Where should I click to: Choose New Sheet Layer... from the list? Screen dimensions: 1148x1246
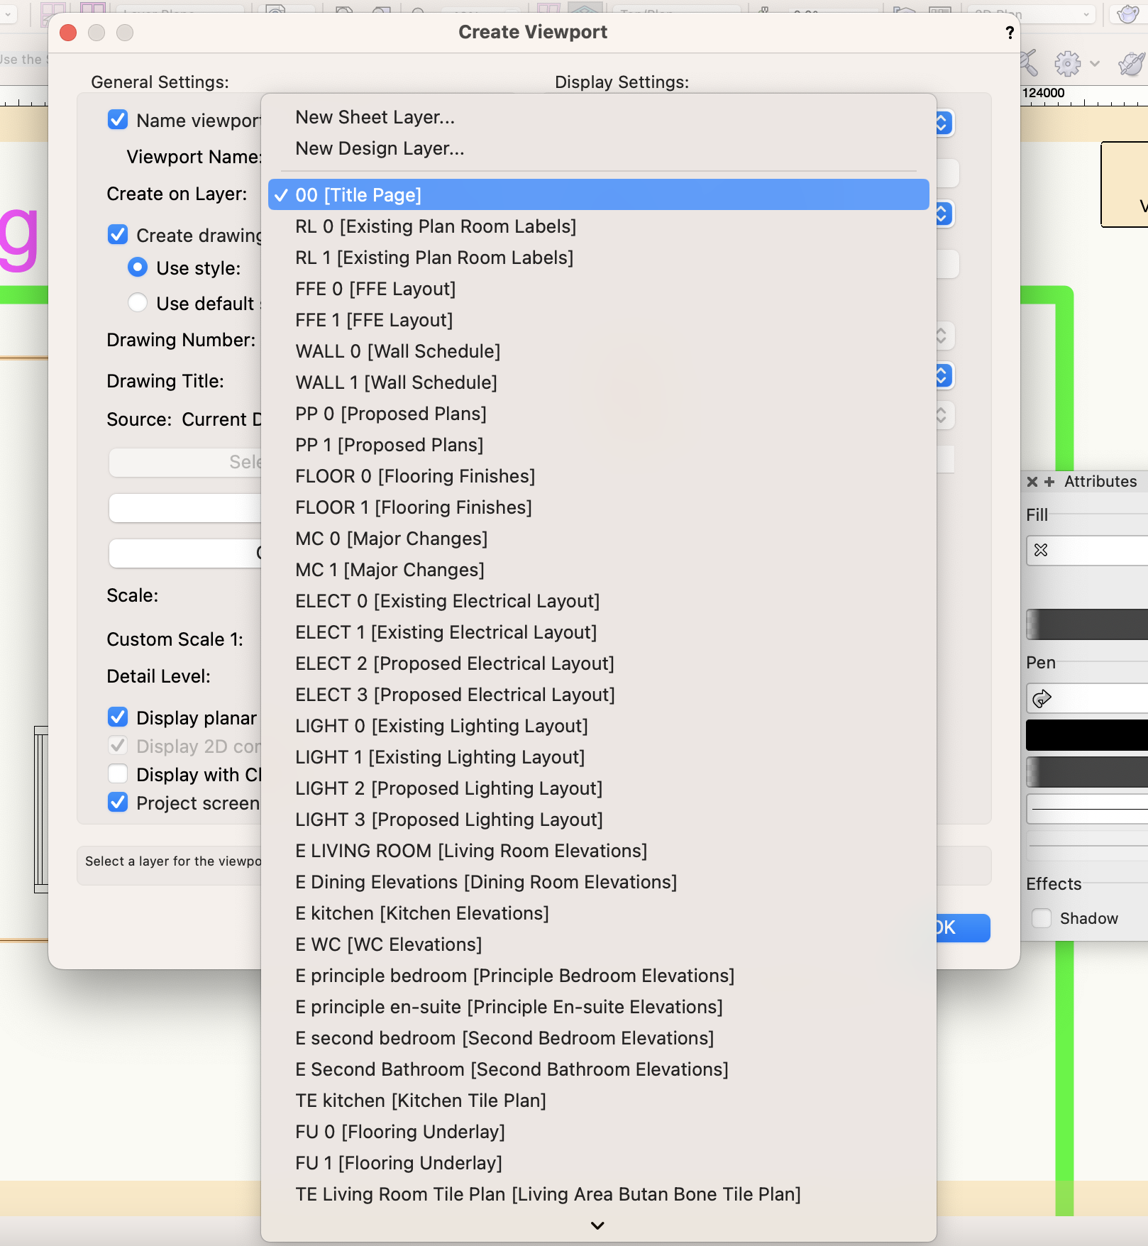click(x=375, y=117)
